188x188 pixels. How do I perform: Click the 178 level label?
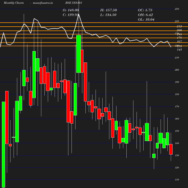coord(179,38)
